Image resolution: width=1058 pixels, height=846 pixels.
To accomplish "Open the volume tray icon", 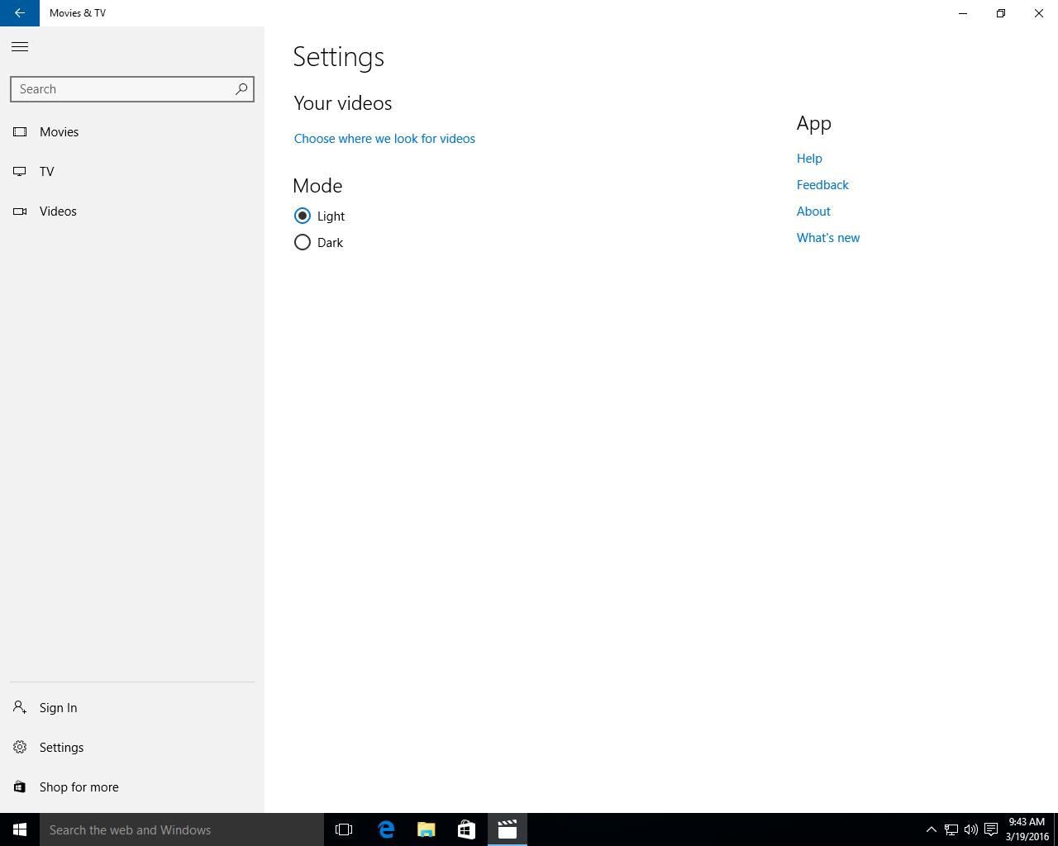I will coord(971,829).
